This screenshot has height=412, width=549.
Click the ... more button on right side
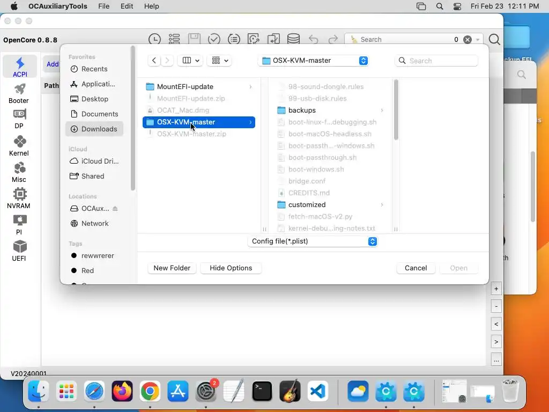[x=496, y=360]
